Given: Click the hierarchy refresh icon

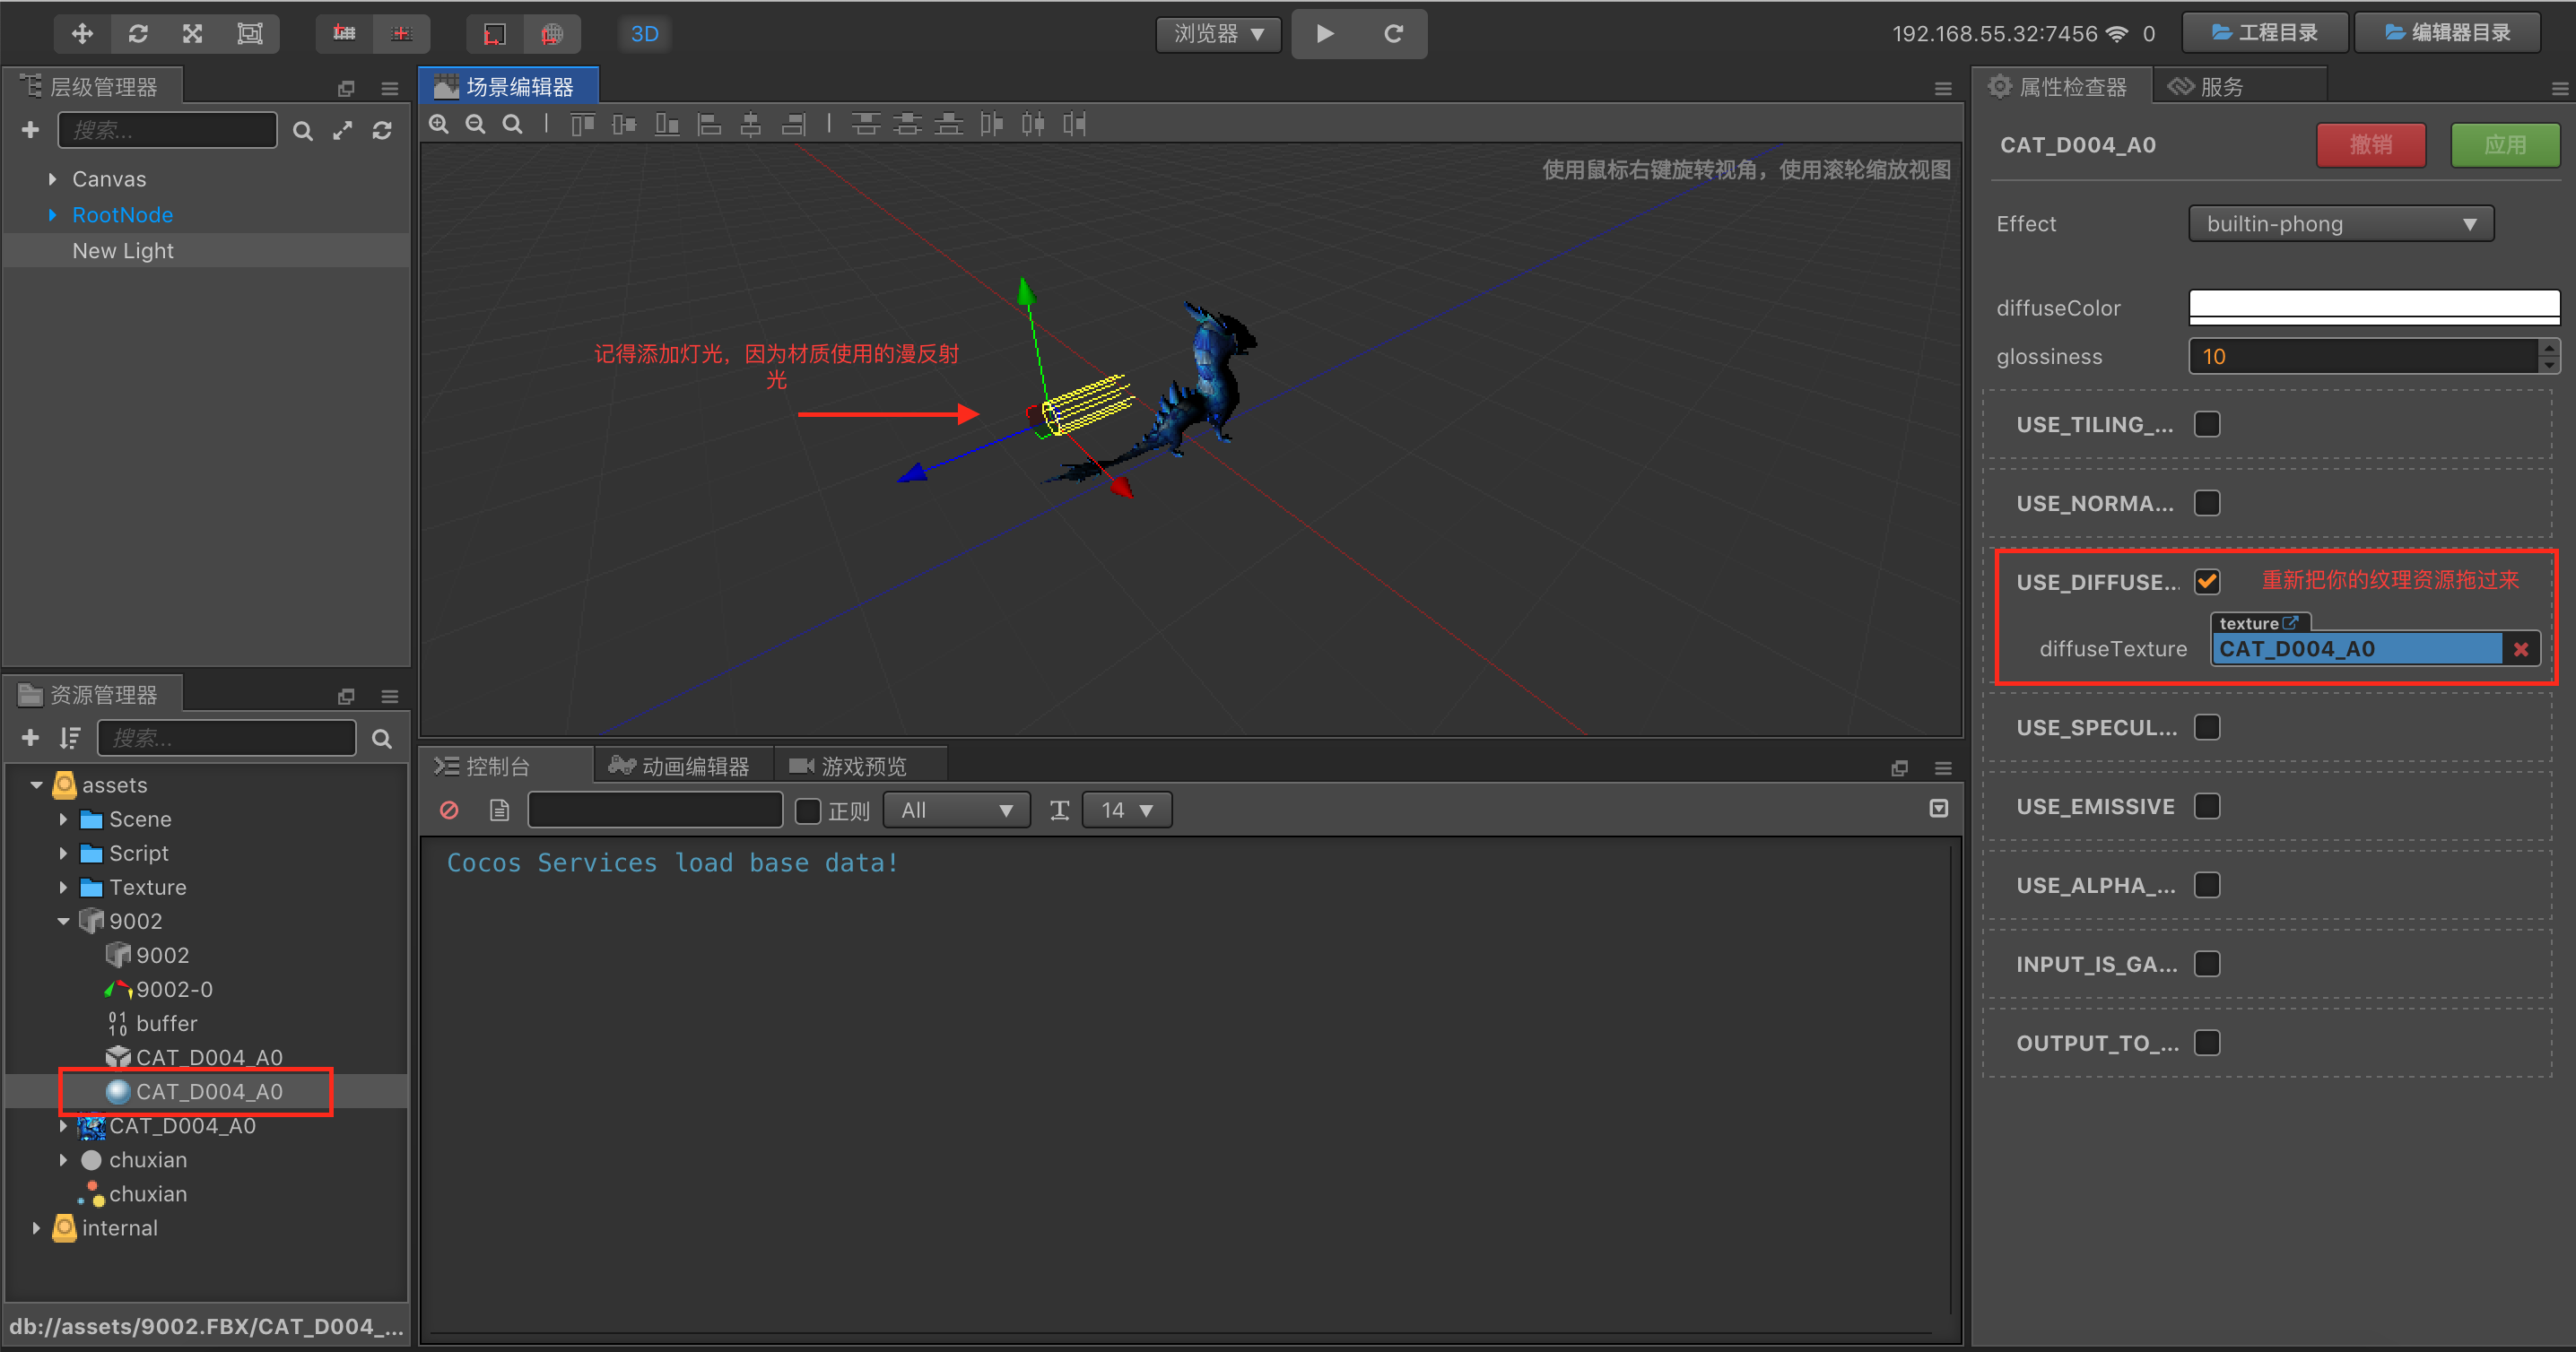Looking at the screenshot, I should [x=382, y=131].
